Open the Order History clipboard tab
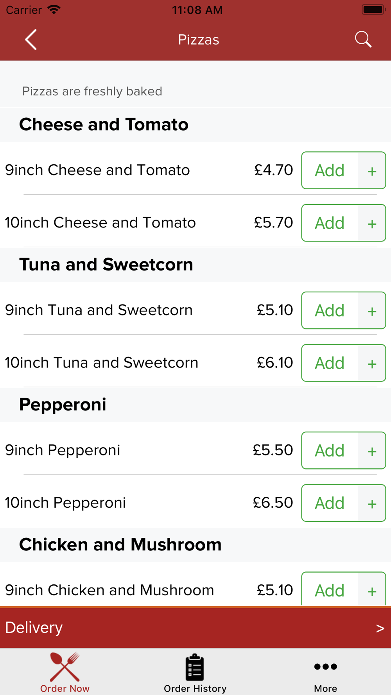The image size is (391, 695). click(x=195, y=672)
